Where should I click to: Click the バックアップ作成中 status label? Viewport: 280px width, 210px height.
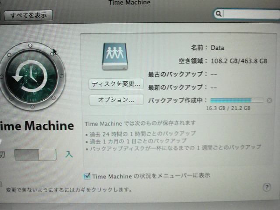pyautogui.click(x=177, y=101)
